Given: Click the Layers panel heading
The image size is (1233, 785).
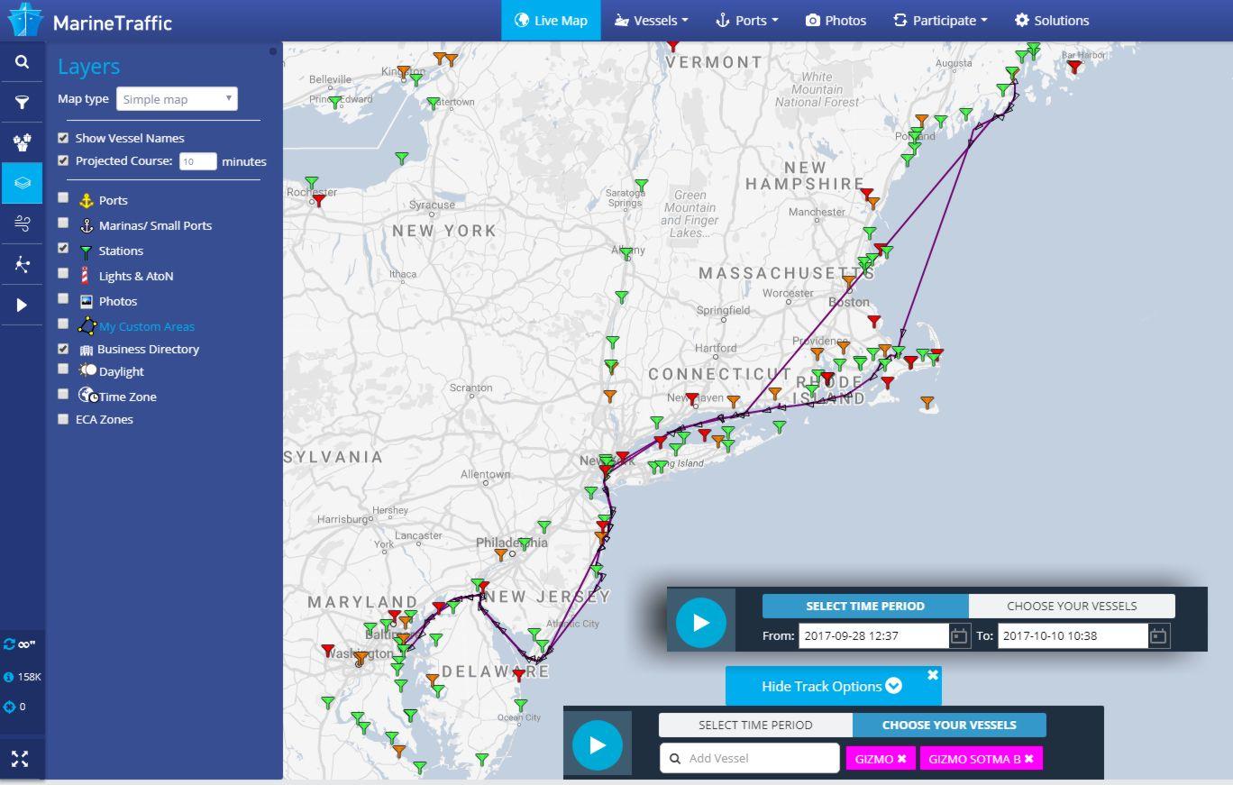Looking at the screenshot, I should click(x=88, y=67).
